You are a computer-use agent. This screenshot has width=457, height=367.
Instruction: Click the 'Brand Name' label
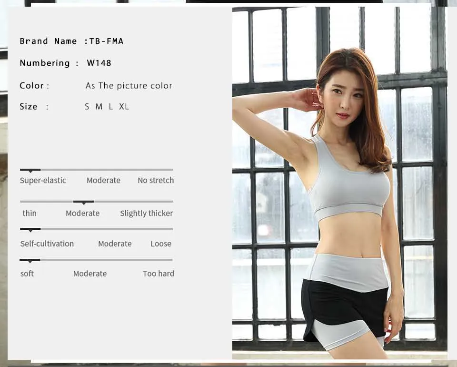click(49, 41)
